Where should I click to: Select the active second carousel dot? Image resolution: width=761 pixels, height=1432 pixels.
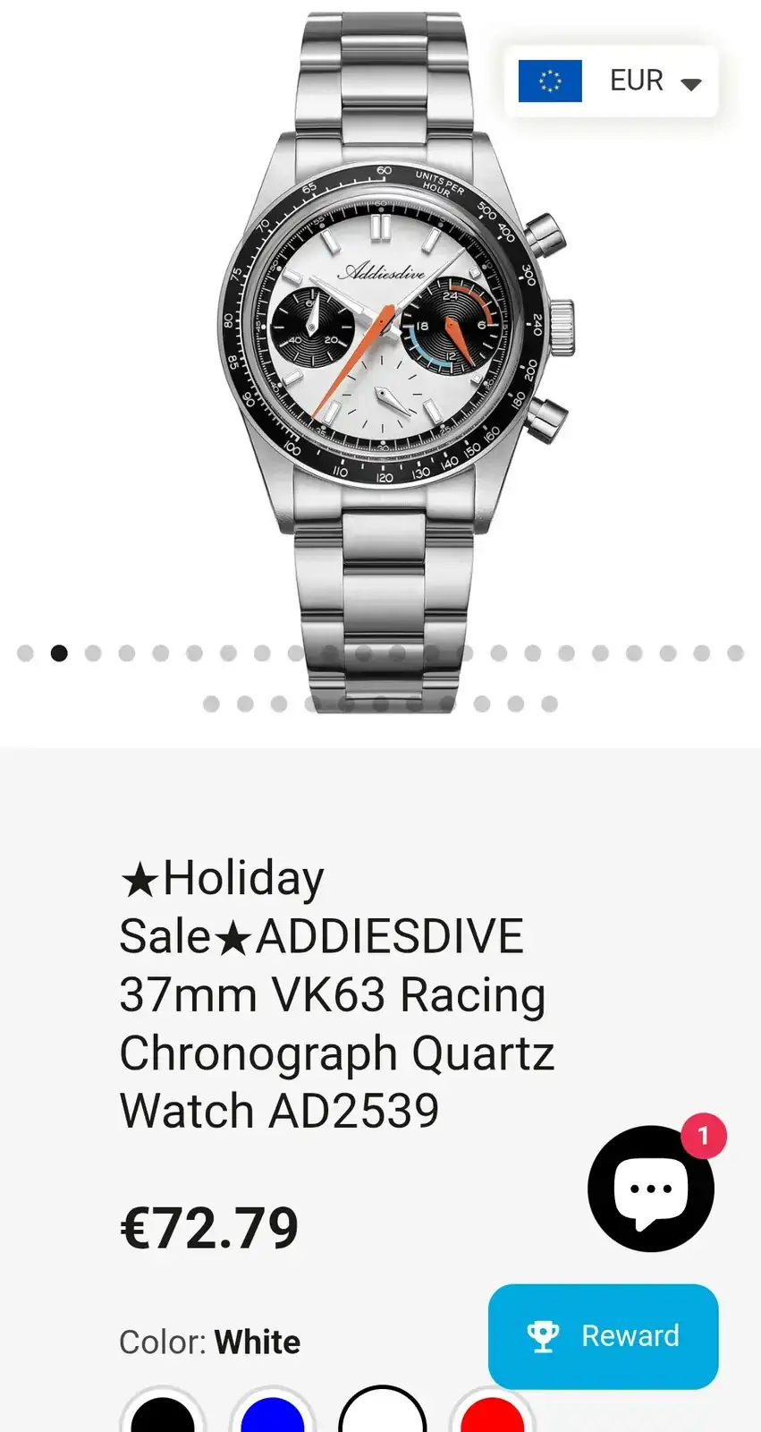(x=59, y=653)
